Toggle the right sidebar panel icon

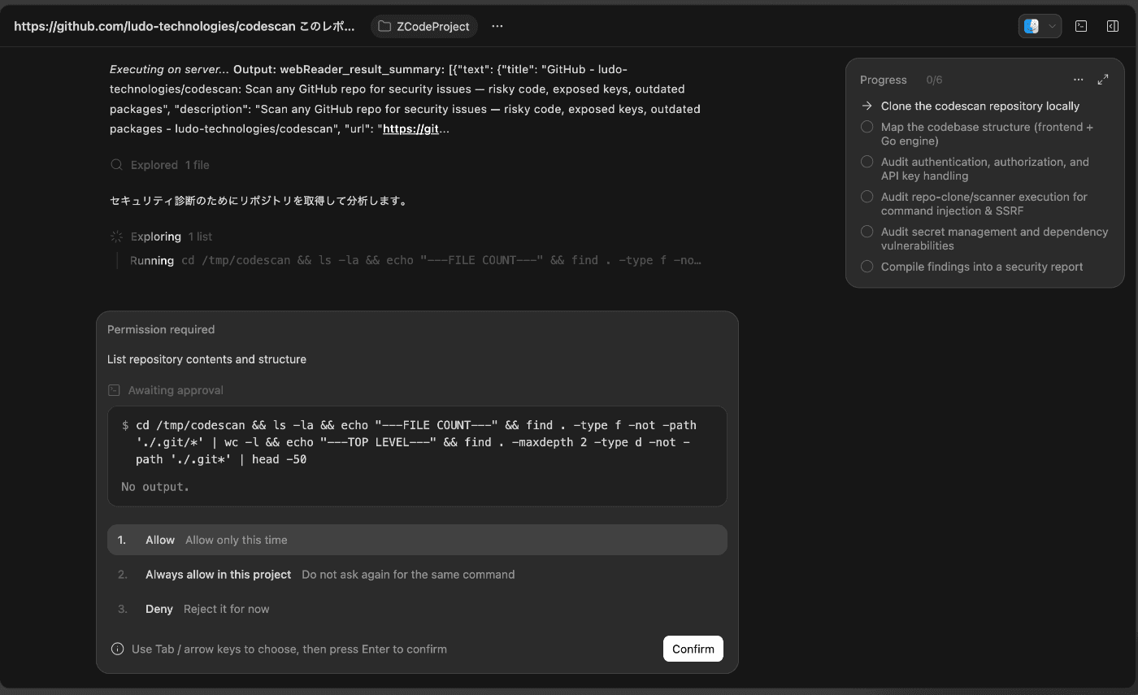point(1113,26)
